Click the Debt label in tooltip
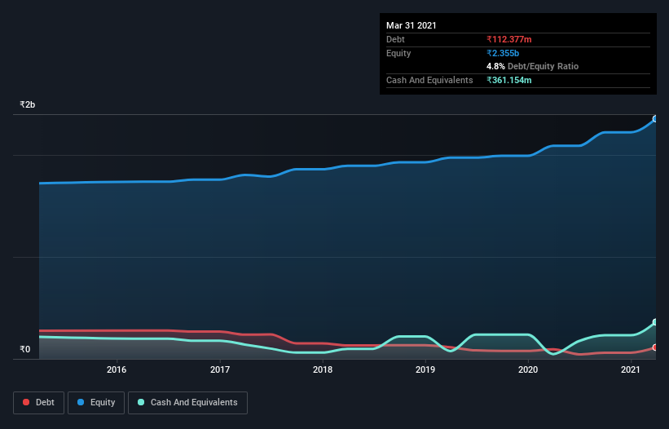 [395, 39]
